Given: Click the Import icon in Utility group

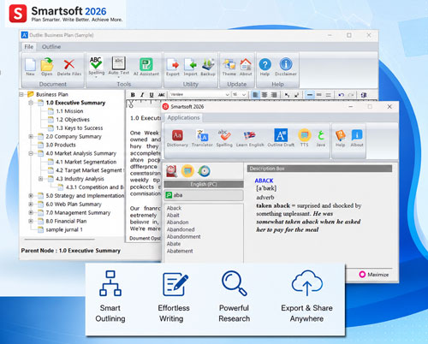Looking at the screenshot, I should pyautogui.click(x=190, y=64).
